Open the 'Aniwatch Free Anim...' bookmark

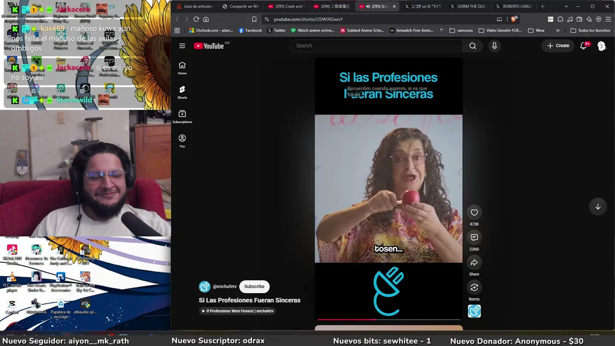[x=411, y=30]
